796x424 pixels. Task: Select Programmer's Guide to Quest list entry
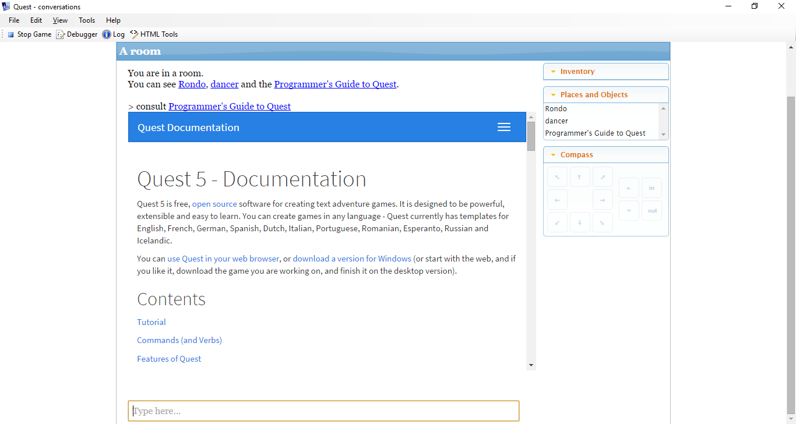[601, 133]
